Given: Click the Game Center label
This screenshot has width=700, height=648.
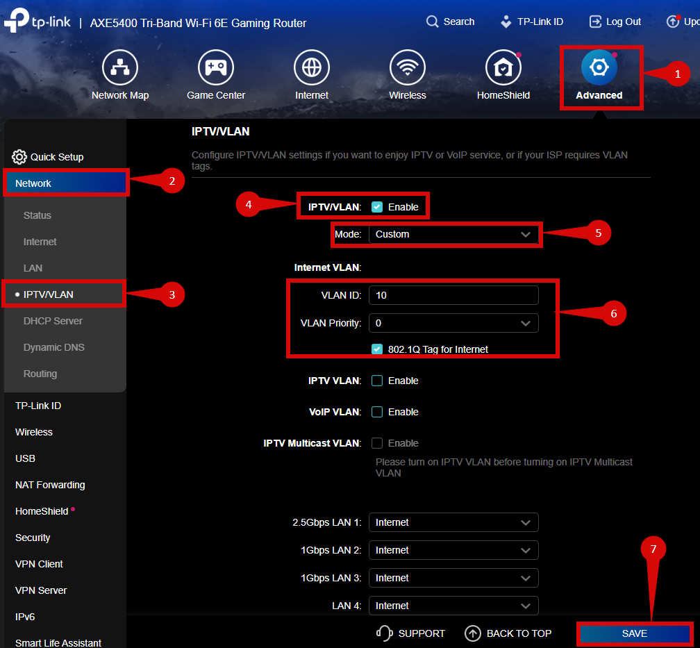Looking at the screenshot, I should tap(216, 95).
